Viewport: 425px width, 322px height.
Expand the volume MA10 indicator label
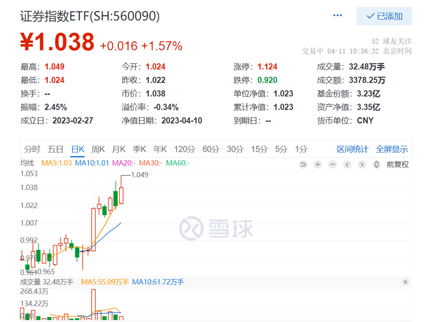156,282
